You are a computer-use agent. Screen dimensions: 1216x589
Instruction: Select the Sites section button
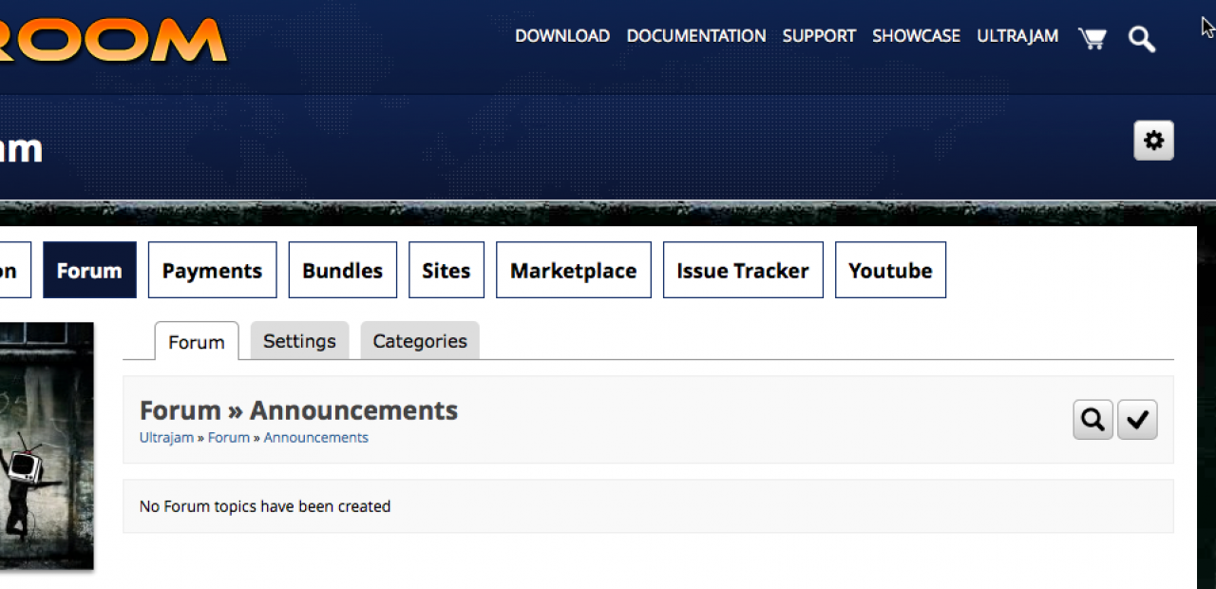pos(446,271)
